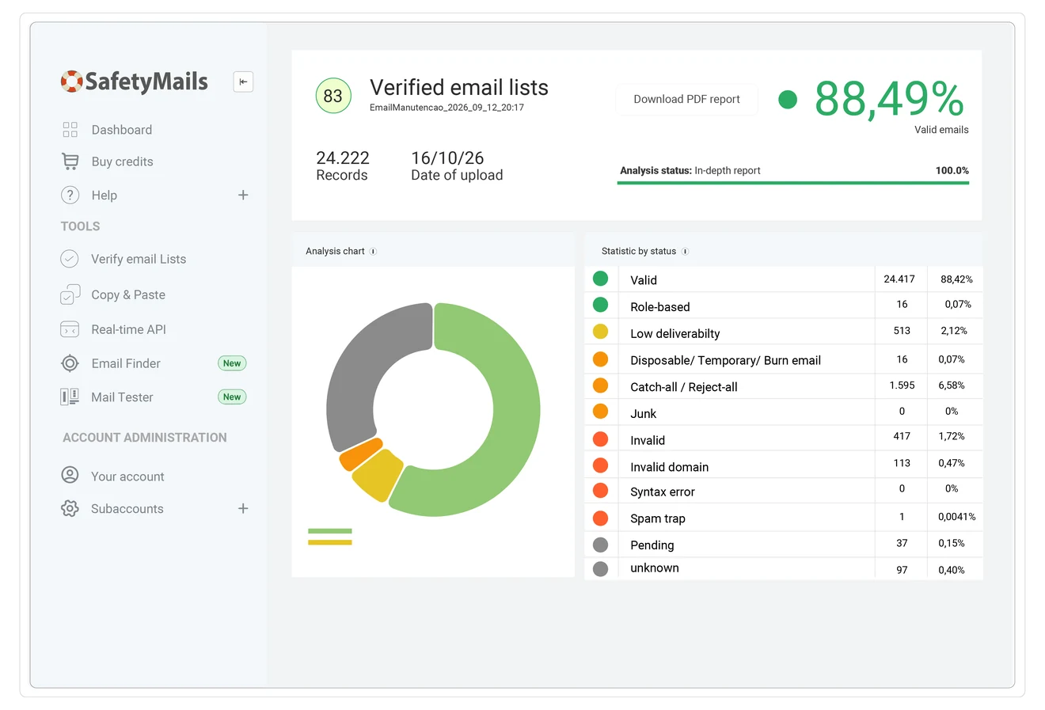Click the Analysis status progress bar
1045x710 pixels.
pos(793,183)
